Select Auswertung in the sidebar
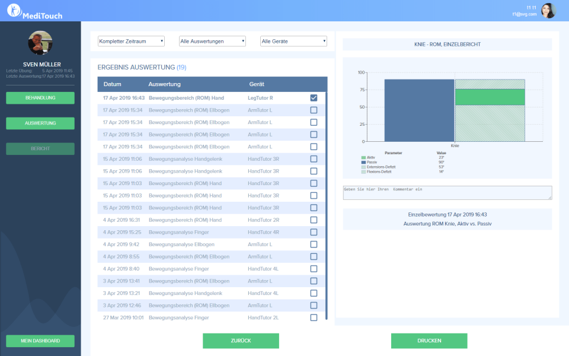 coord(40,123)
